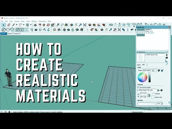Click the lightbulb light icon in V-Ray toolbar
Screen dimensions: 172x129
(32, 30)
